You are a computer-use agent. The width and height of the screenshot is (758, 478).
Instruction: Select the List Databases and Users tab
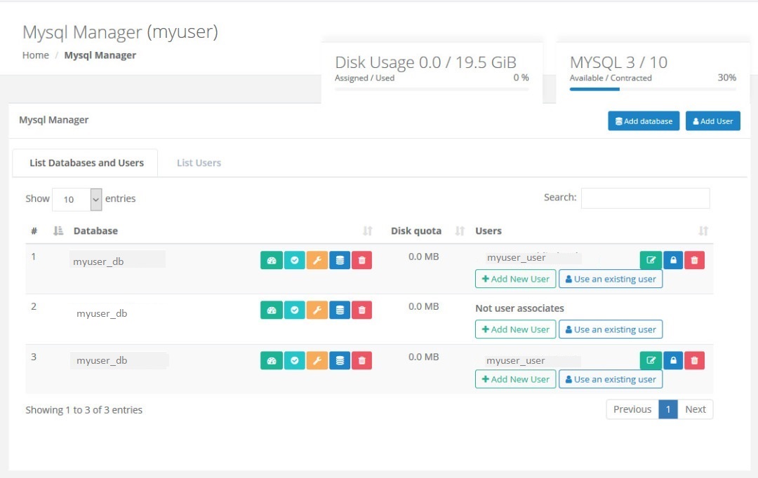(x=86, y=163)
